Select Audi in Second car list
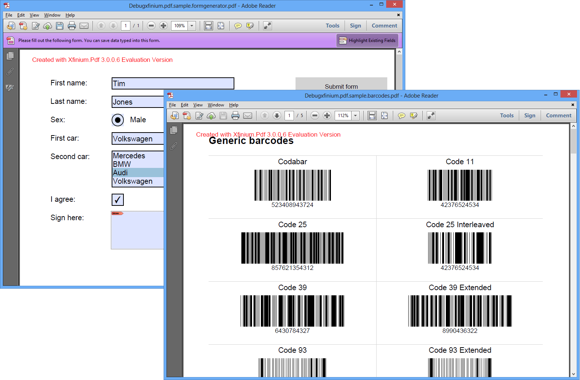580x380 pixels. (x=138, y=173)
